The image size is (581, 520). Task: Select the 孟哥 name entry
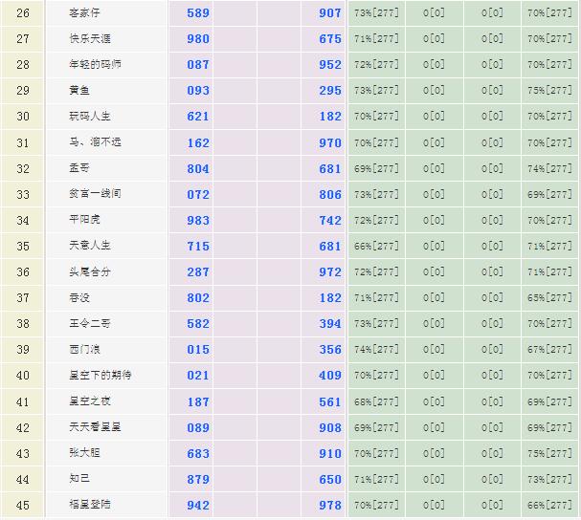78,168
